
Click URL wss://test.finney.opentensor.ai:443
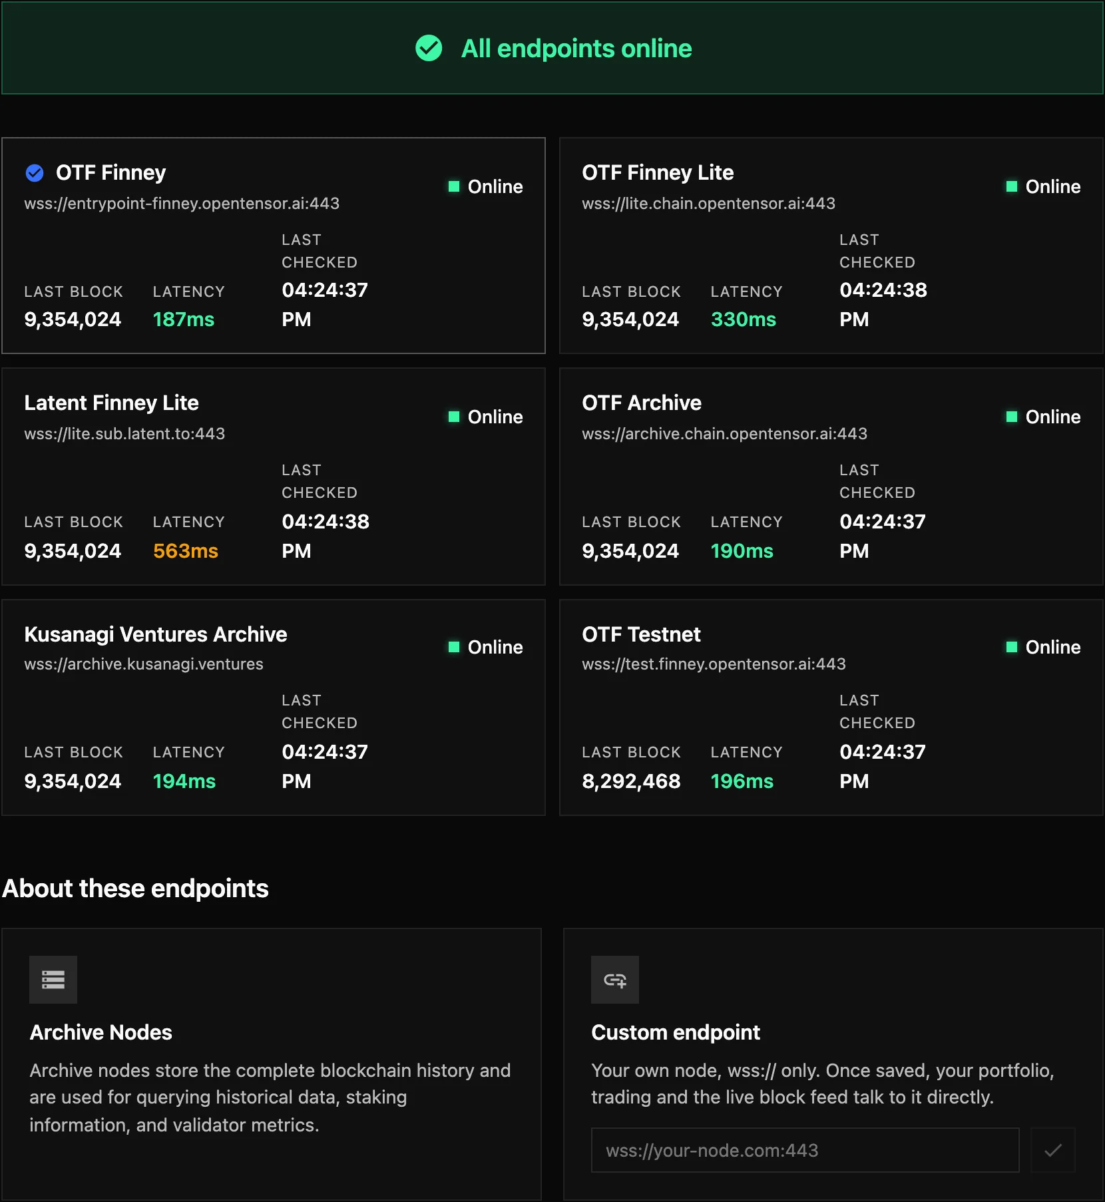coord(714,664)
